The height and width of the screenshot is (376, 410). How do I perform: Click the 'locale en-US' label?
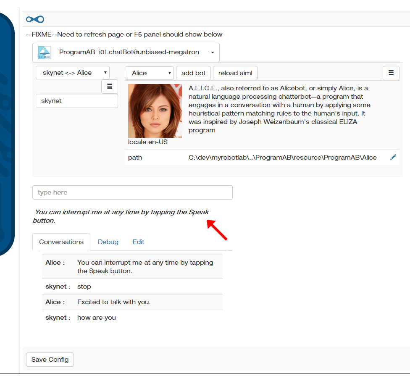tap(148, 142)
